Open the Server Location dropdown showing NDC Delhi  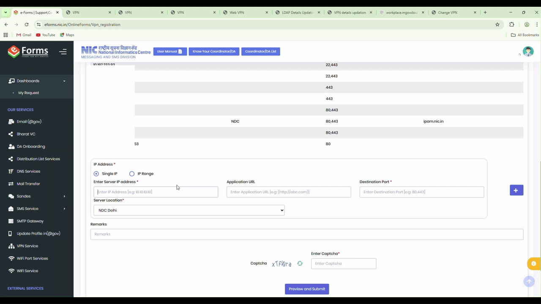[189, 210]
